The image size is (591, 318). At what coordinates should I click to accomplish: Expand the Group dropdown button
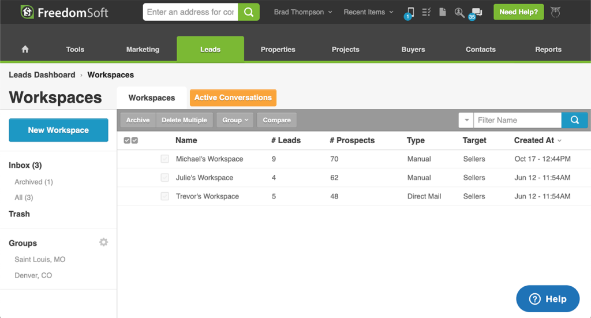(x=235, y=120)
